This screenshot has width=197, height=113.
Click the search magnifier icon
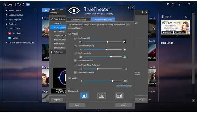[186, 17]
